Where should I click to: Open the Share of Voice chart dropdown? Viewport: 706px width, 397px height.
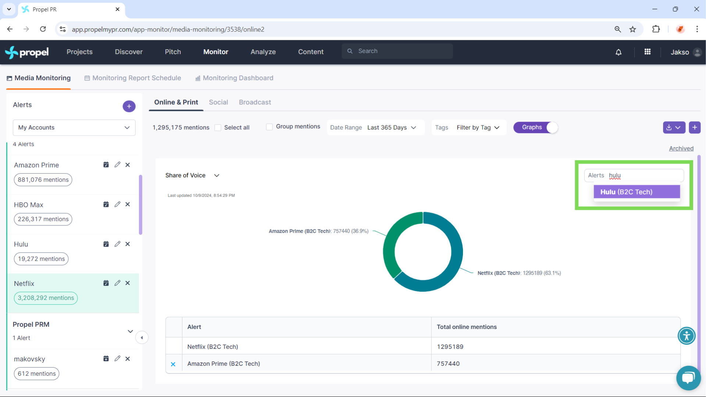(192, 175)
